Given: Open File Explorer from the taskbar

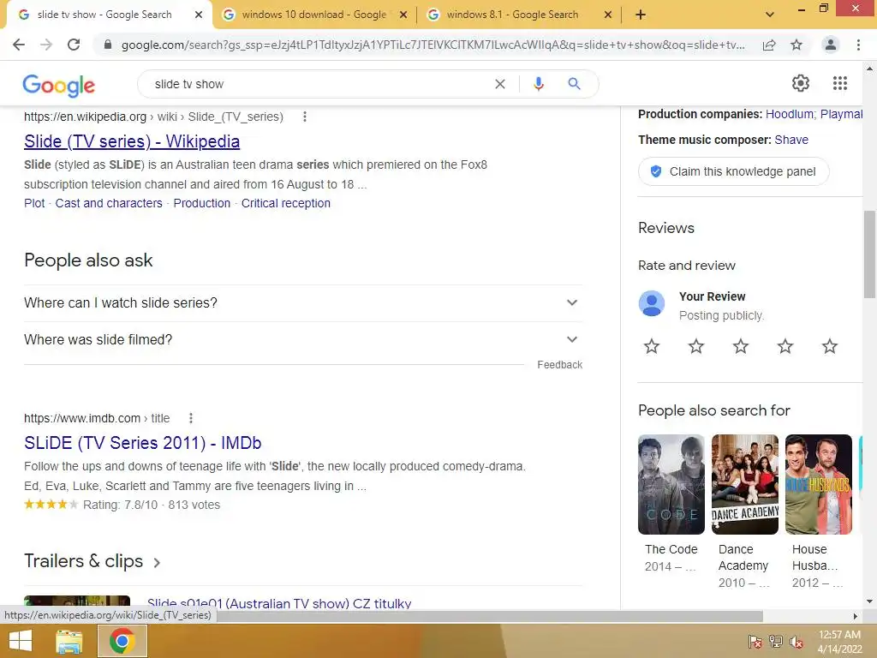Looking at the screenshot, I should (x=69, y=641).
